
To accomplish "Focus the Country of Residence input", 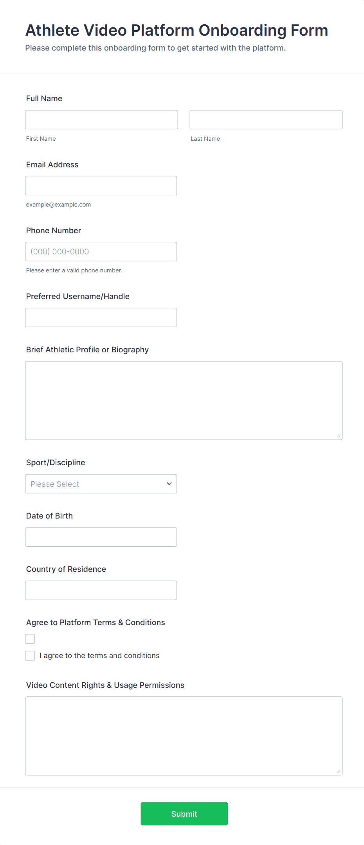I will click(x=101, y=590).
